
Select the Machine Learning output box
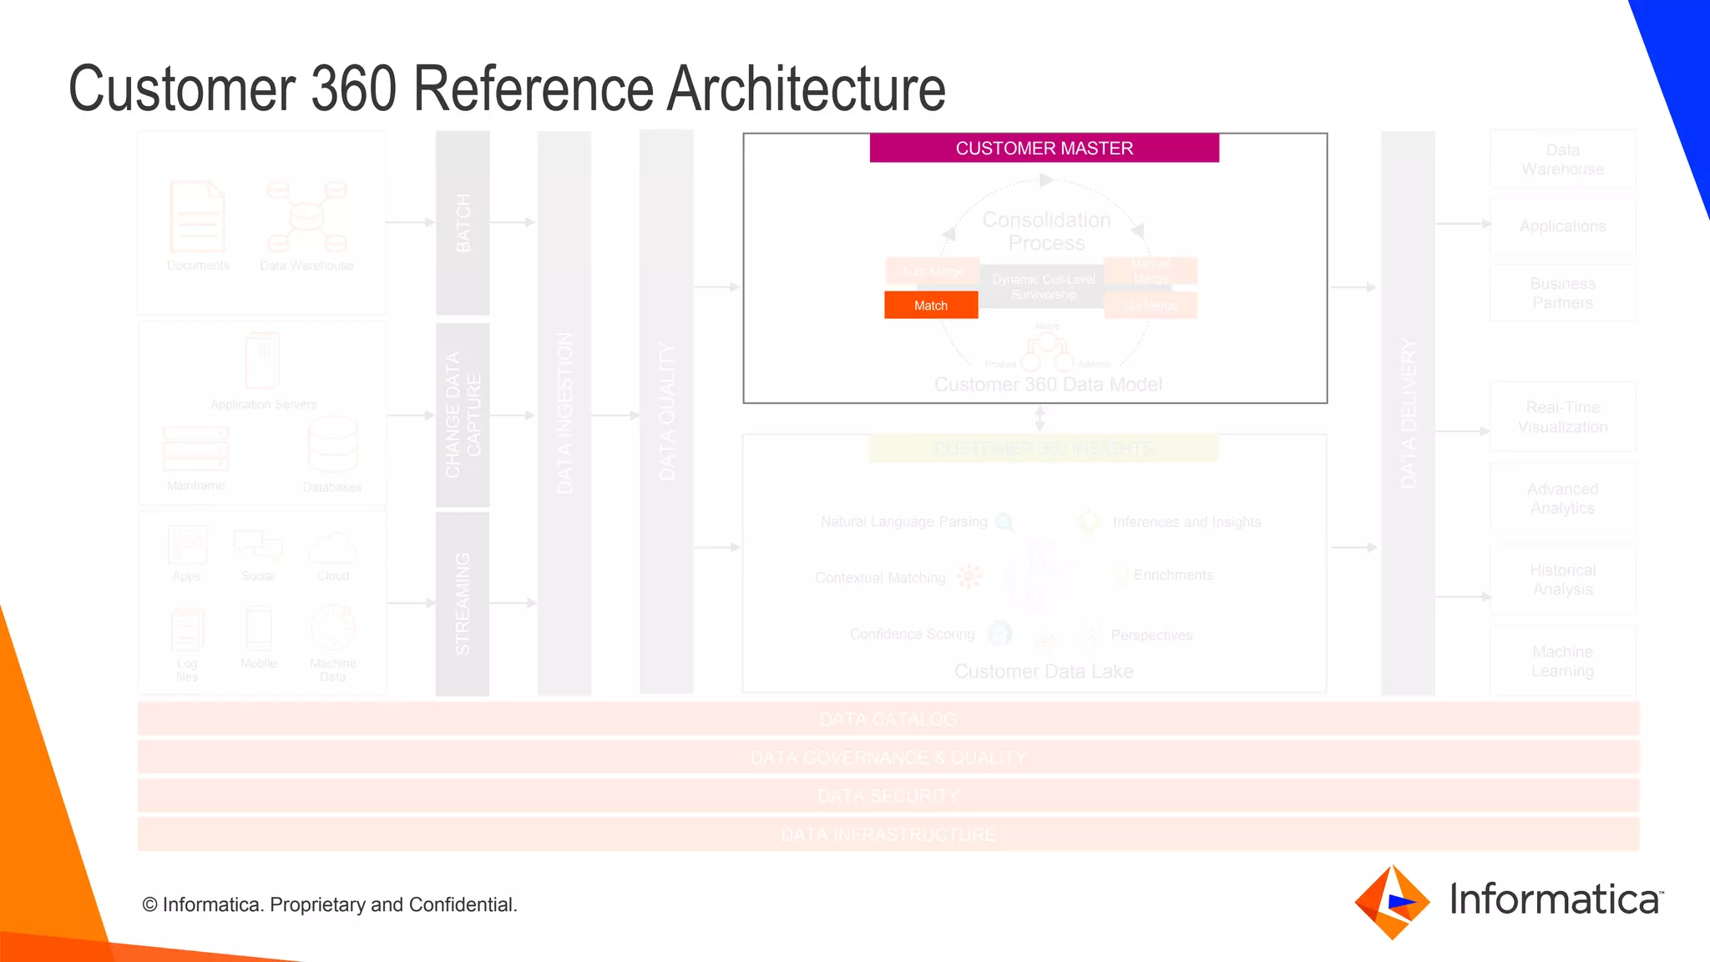tap(1562, 661)
